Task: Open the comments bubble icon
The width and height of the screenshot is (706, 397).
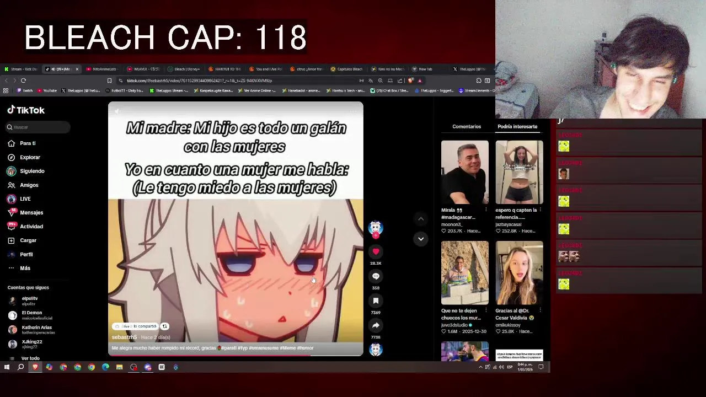Action: [376, 276]
